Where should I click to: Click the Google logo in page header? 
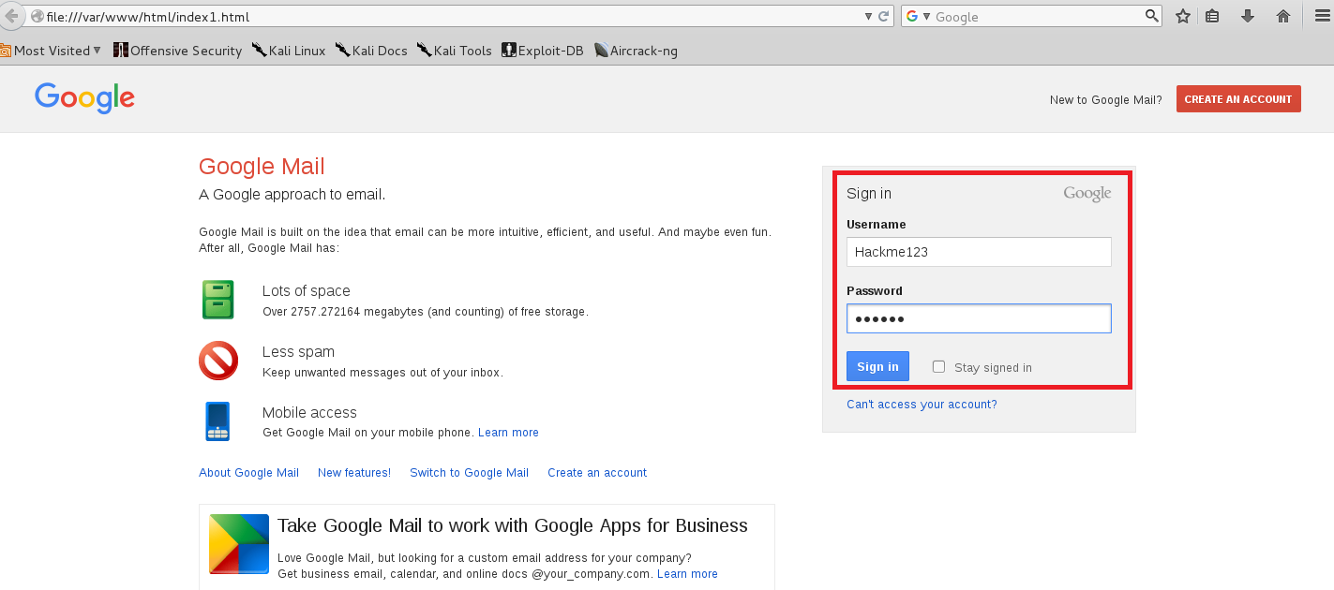[x=84, y=97]
